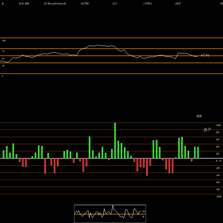Image resolution: width=223 pixels, height=223 pixels.
Task: Click the 100 level label on RSI chart
Action: [4, 41]
